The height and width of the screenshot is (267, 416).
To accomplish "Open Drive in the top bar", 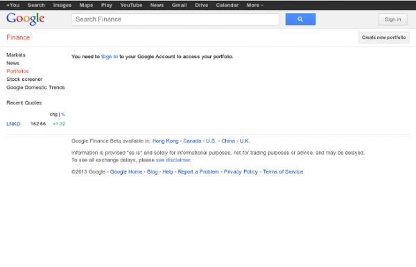I will click(x=201, y=5).
